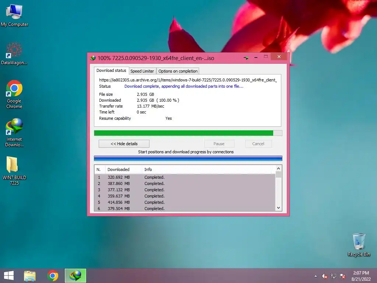Open My Computer desktop icon

point(14,15)
